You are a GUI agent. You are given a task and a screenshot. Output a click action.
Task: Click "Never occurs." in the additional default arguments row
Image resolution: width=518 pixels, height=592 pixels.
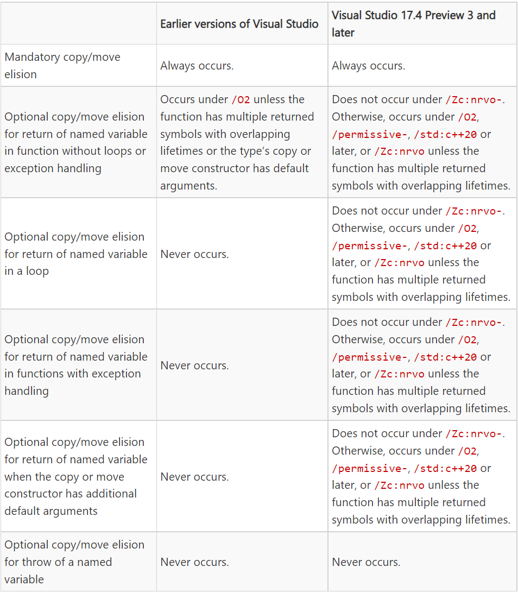click(x=194, y=477)
